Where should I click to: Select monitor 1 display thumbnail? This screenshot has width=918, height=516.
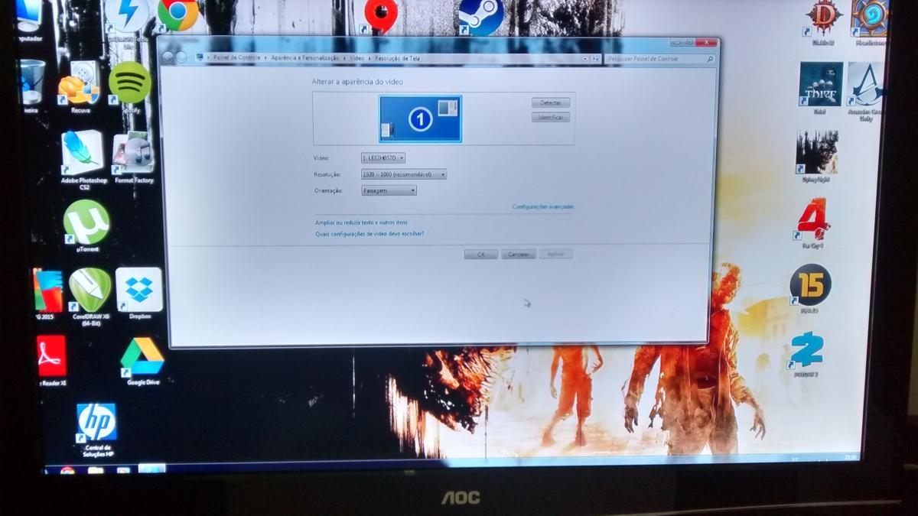[x=420, y=118]
